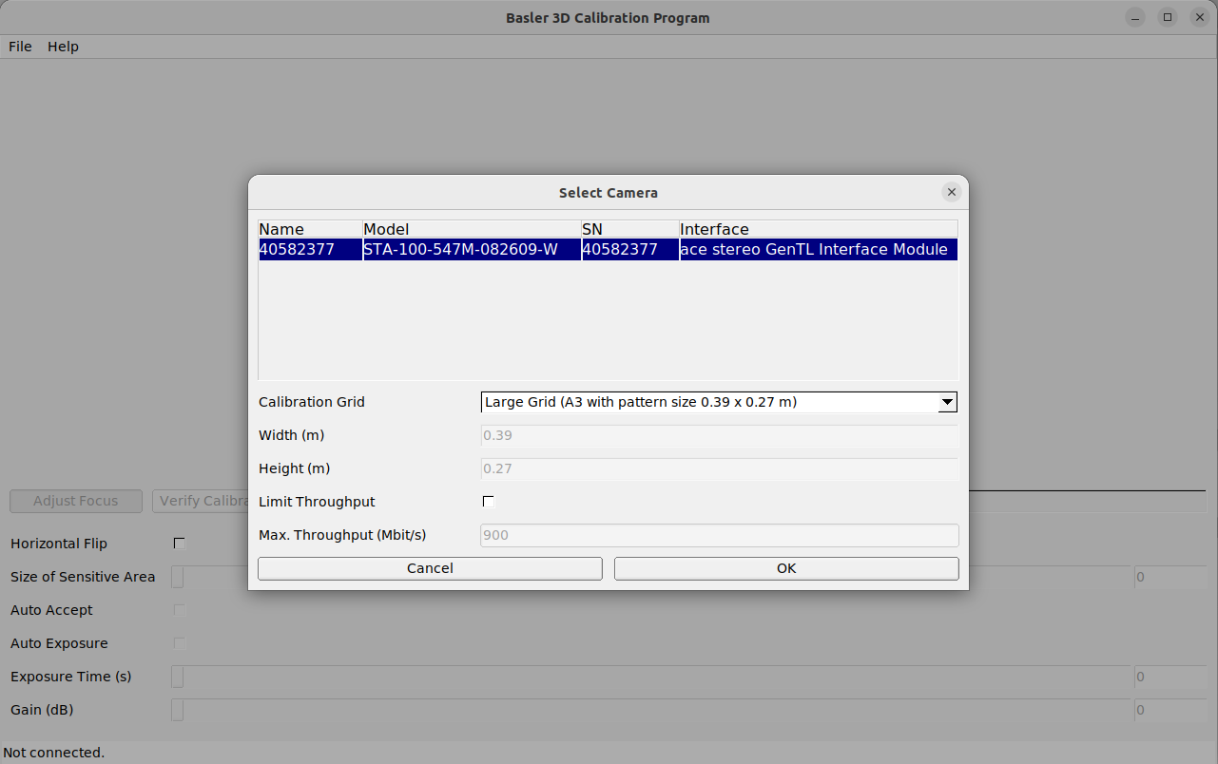
Task: Click the Adjust Focus button
Action: click(x=76, y=501)
